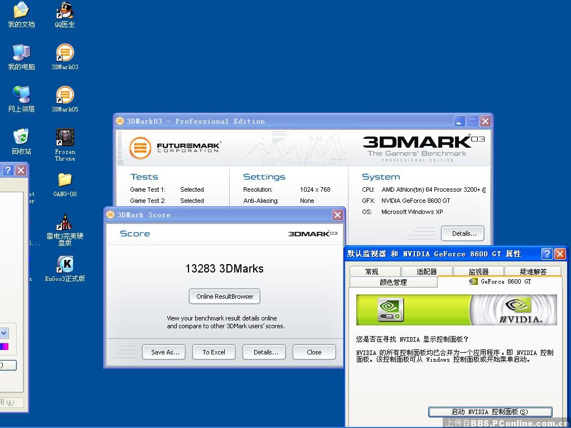Image resolution: width=571 pixels, height=428 pixels.
Task: Launch the KuGoo3正式版 shortcut
Action: click(x=65, y=269)
